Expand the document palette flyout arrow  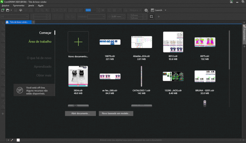(x=8, y=140)
